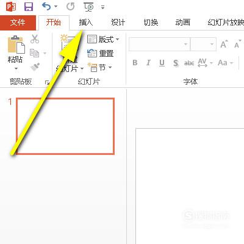Decrease font size with the smaller A
244x244 pixels.
(237, 44)
